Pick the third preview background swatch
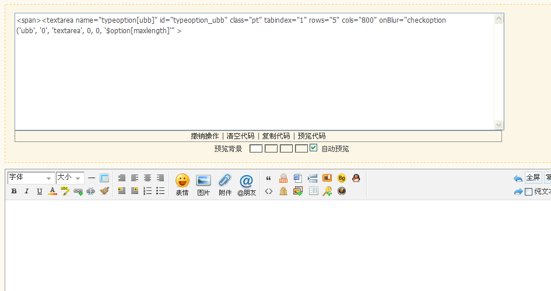551x291 pixels. 286,148
